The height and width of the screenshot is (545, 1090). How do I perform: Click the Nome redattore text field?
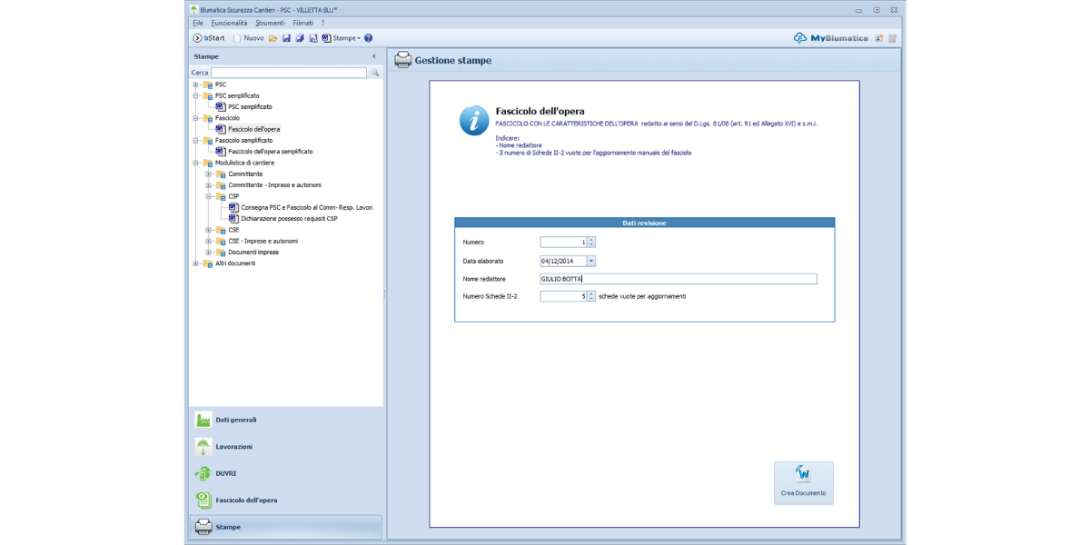(678, 279)
